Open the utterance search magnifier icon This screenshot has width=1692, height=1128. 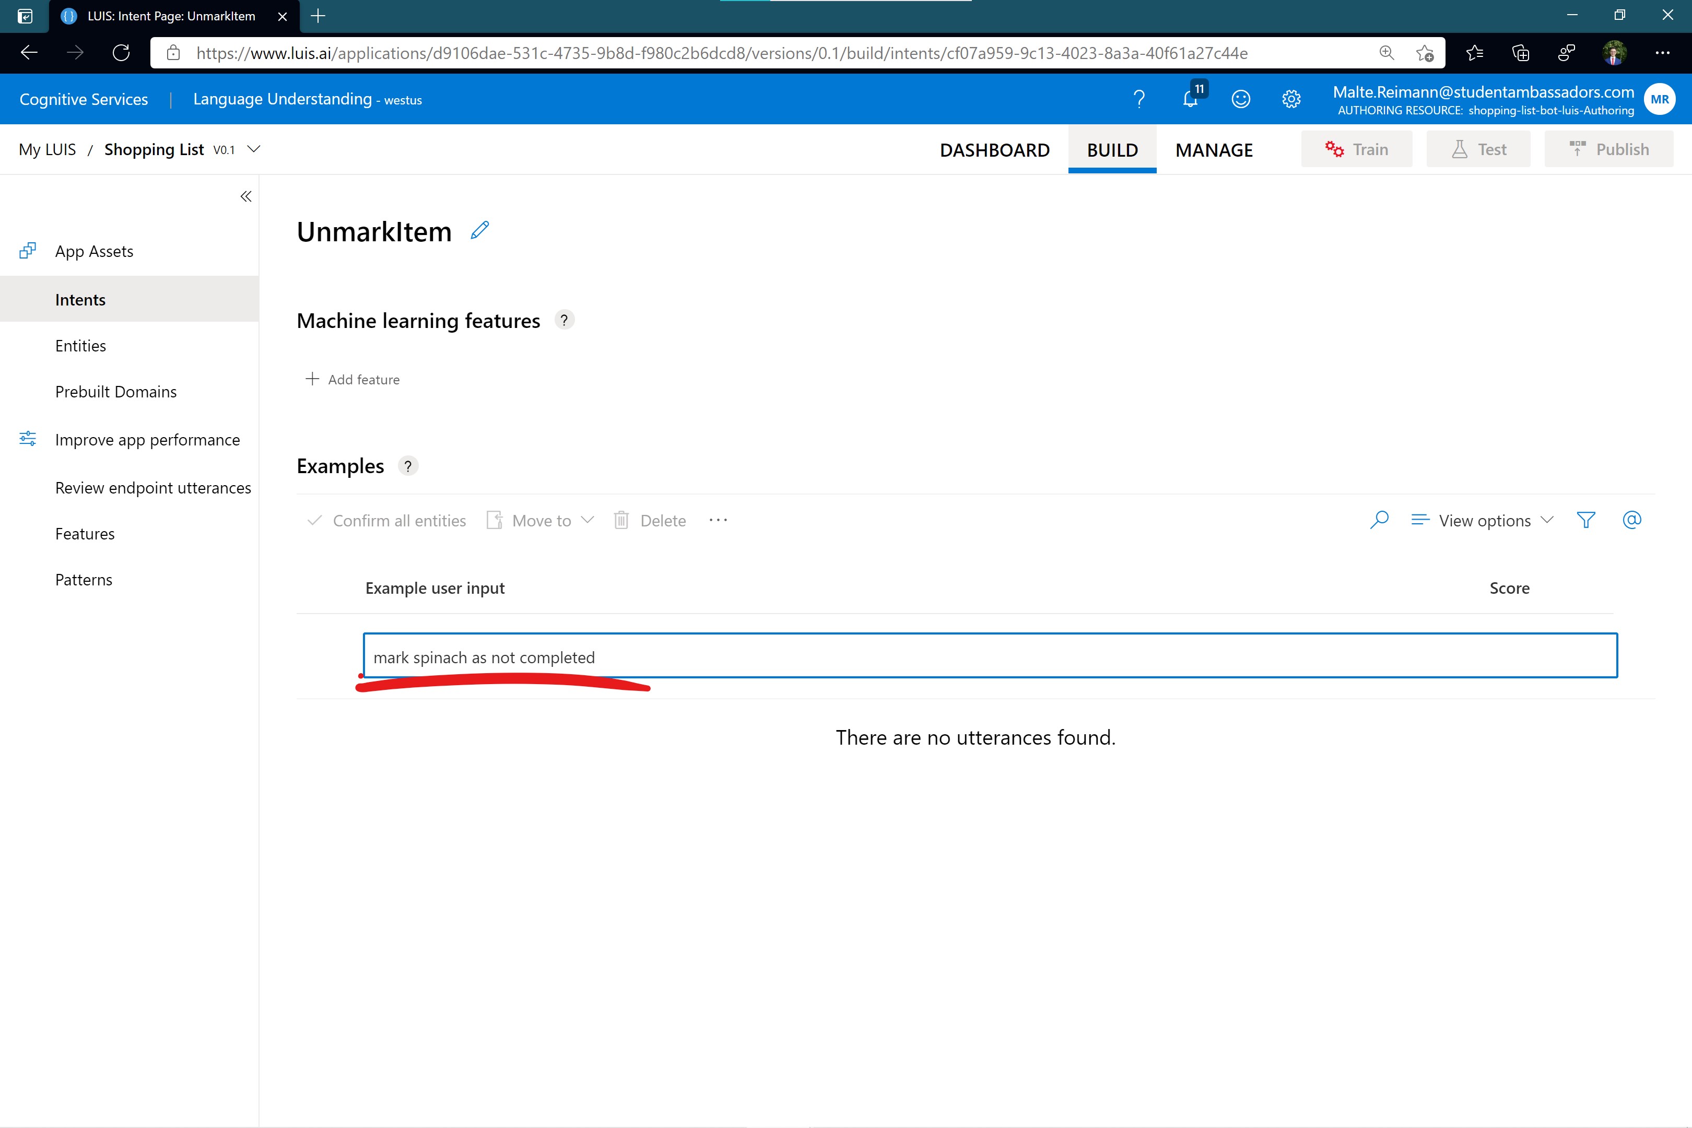coord(1379,520)
